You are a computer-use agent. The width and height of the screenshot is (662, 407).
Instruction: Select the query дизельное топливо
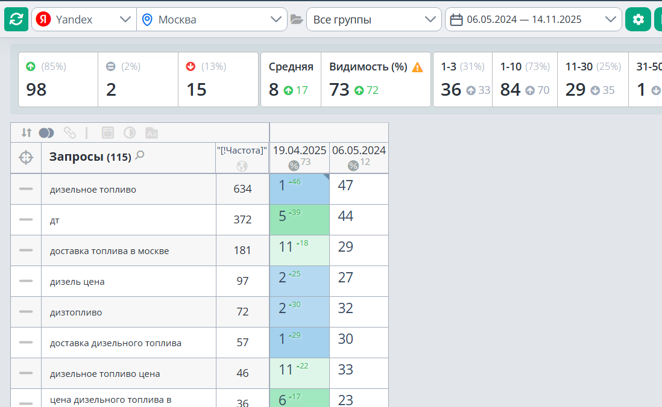tap(93, 190)
